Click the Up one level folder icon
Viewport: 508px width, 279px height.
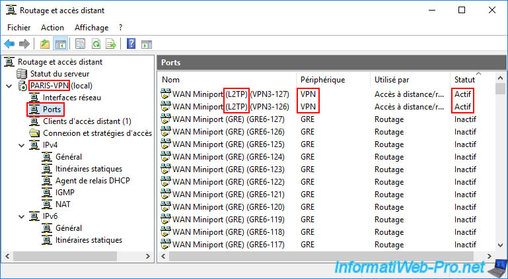pos(44,44)
